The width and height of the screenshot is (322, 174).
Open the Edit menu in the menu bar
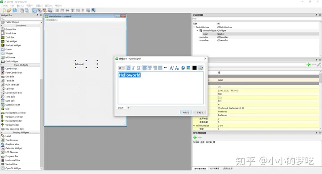point(13,5)
